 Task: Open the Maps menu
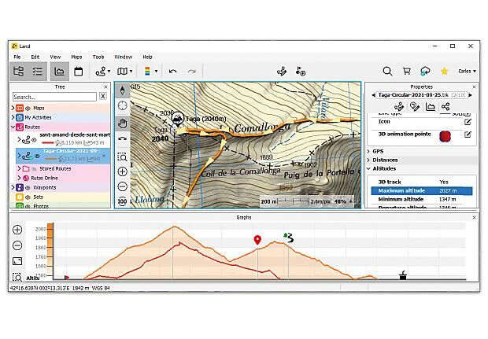click(76, 57)
